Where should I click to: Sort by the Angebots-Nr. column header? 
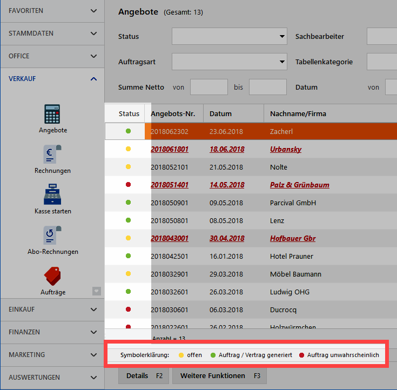[x=174, y=114]
